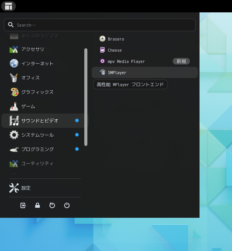Click the サウンドとビデオ film-music icon

(14, 121)
